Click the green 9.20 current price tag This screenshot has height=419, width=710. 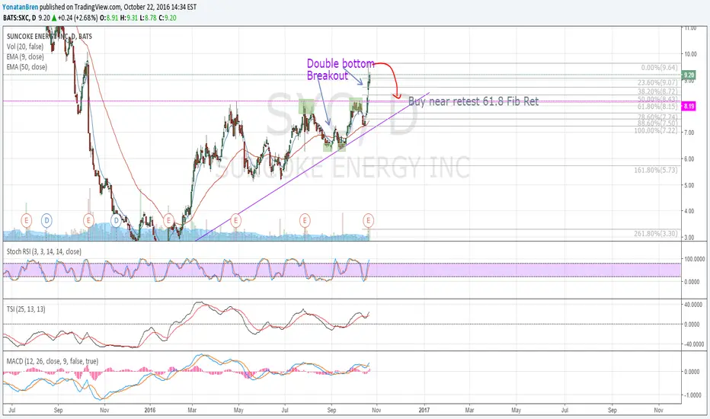tap(689, 75)
